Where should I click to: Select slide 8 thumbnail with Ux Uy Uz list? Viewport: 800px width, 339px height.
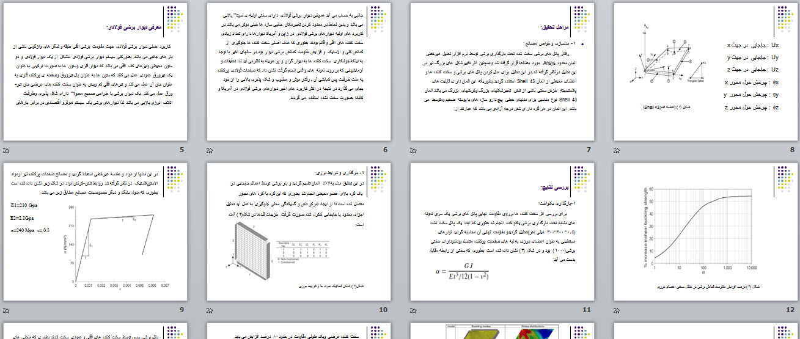(706, 73)
